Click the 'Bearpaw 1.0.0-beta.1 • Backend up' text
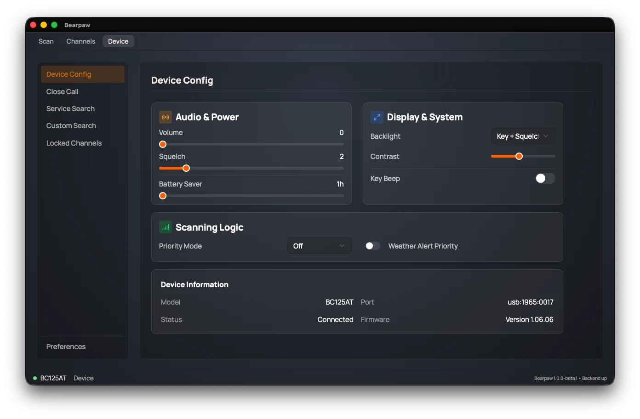This screenshot has height=419, width=640. click(571, 378)
